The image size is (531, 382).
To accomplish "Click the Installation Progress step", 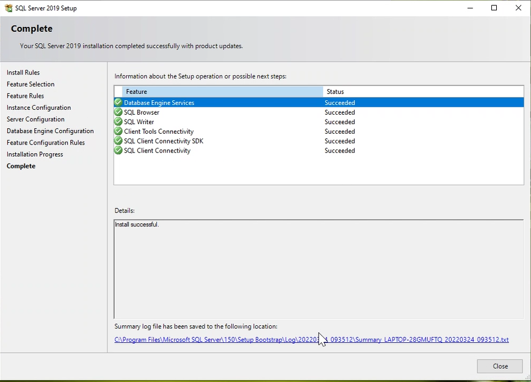I will (x=35, y=154).
